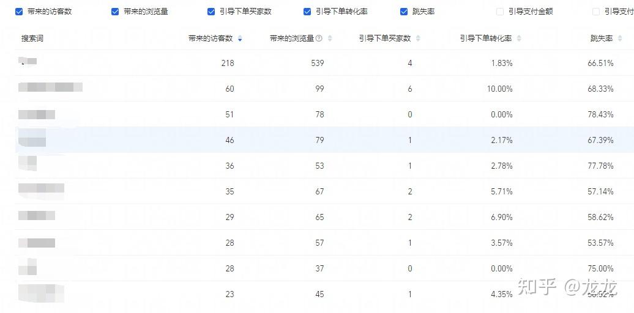The width and height of the screenshot is (634, 313).
Task: Click the 引导下单买家数 column header text
Action: [385, 39]
